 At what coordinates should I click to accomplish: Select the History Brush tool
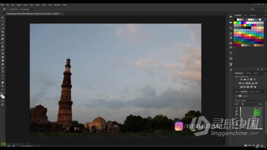[3, 50]
